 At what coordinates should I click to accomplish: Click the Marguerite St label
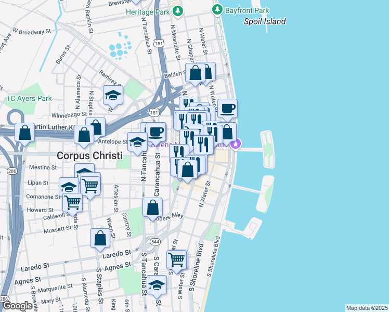[55, 288]
